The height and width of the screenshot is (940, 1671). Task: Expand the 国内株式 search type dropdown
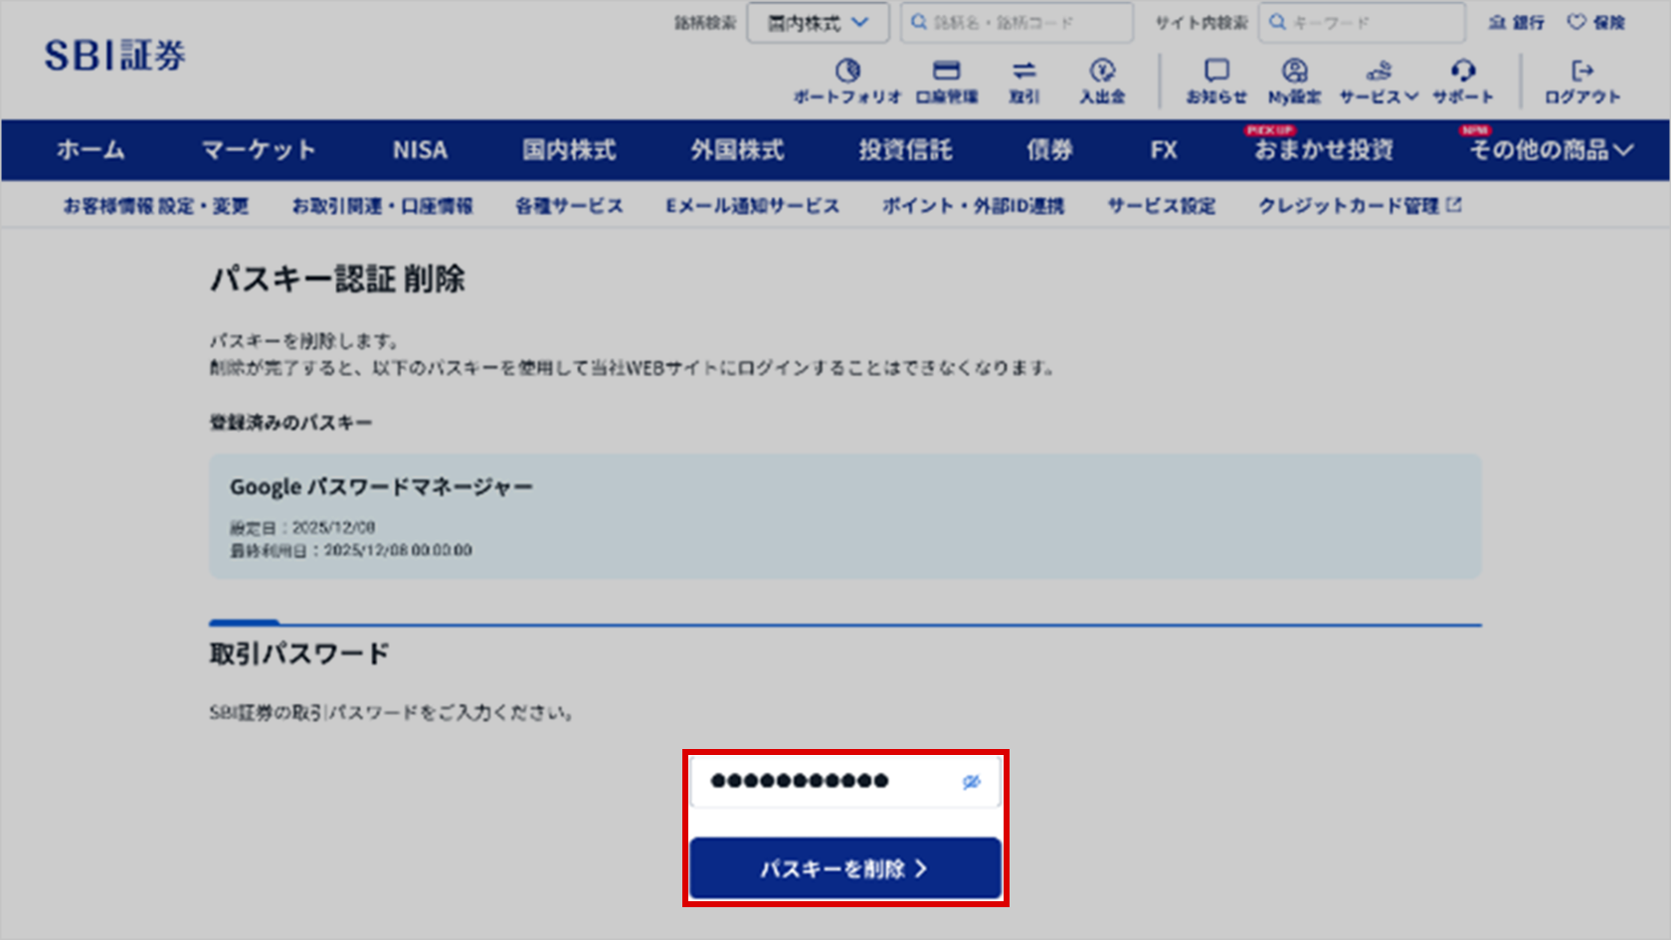pos(818,23)
